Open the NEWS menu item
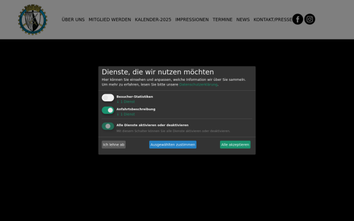 click(243, 19)
